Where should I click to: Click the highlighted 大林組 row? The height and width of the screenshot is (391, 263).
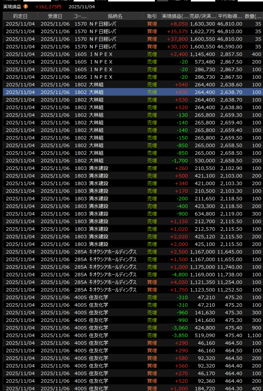[114, 92]
